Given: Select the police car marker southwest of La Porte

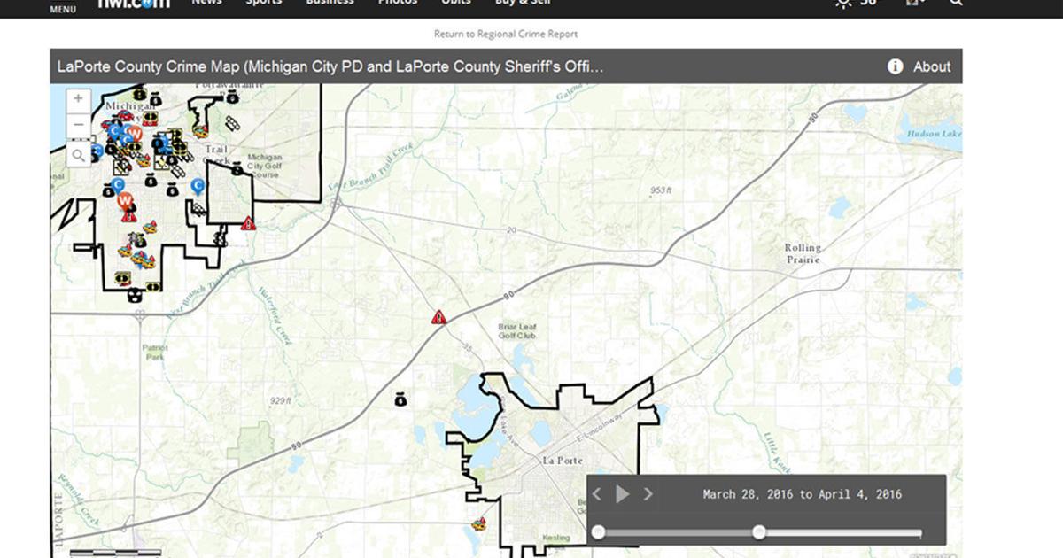Looking at the screenshot, I should point(479,524).
